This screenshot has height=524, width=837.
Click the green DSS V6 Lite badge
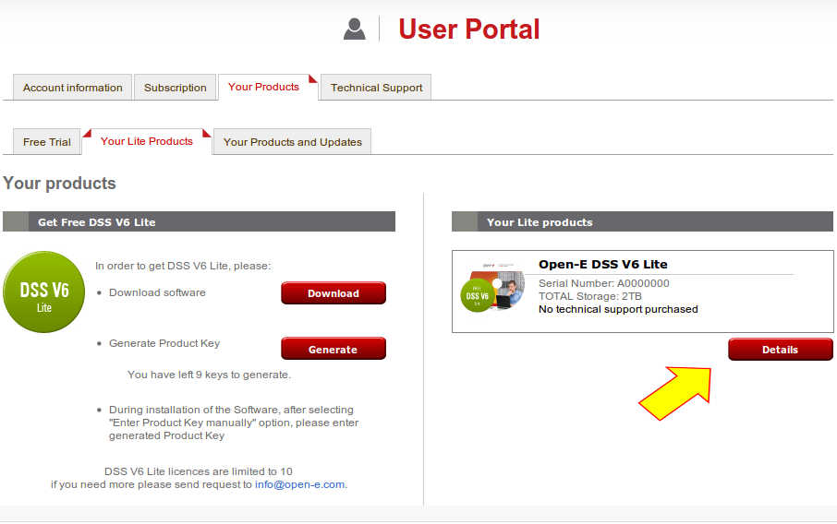point(43,292)
